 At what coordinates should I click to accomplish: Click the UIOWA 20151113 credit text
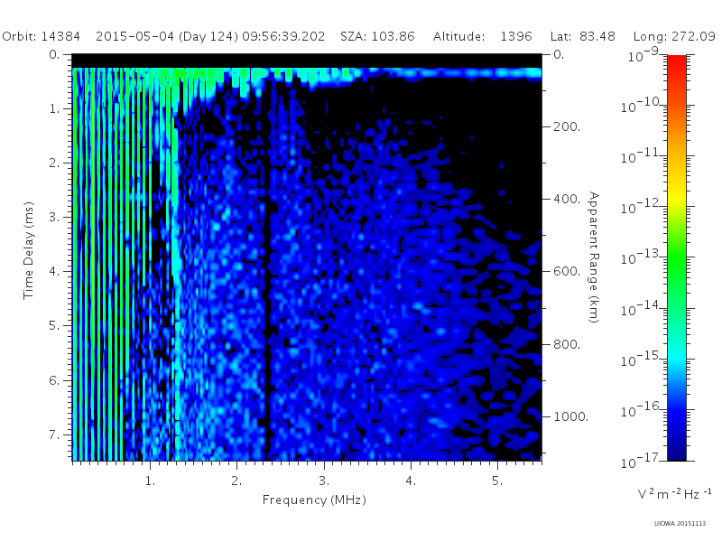pos(680,524)
